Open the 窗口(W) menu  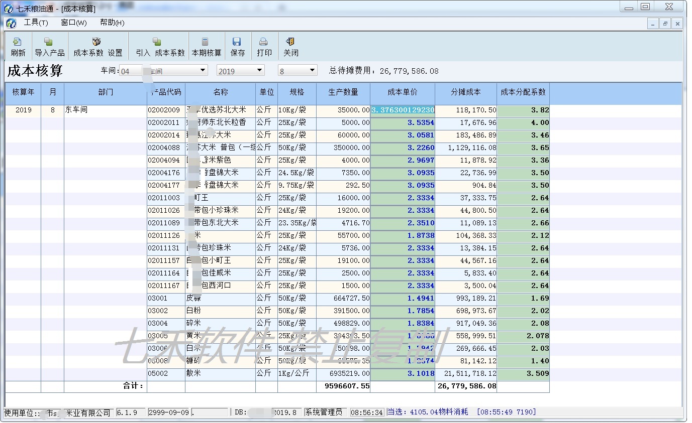tap(74, 23)
